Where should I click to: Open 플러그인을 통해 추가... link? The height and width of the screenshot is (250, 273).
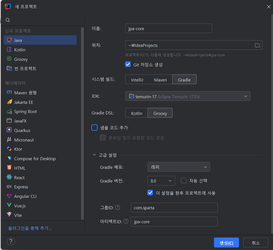click(x=30, y=228)
